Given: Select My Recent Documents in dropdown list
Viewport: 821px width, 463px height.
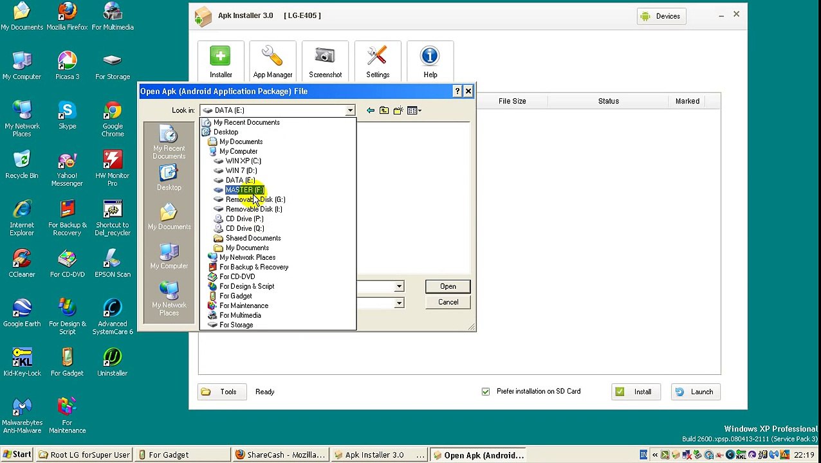Looking at the screenshot, I should [x=246, y=122].
